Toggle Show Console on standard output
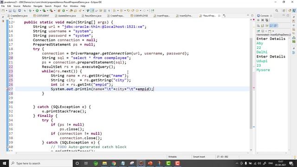 [x=271, y=26]
